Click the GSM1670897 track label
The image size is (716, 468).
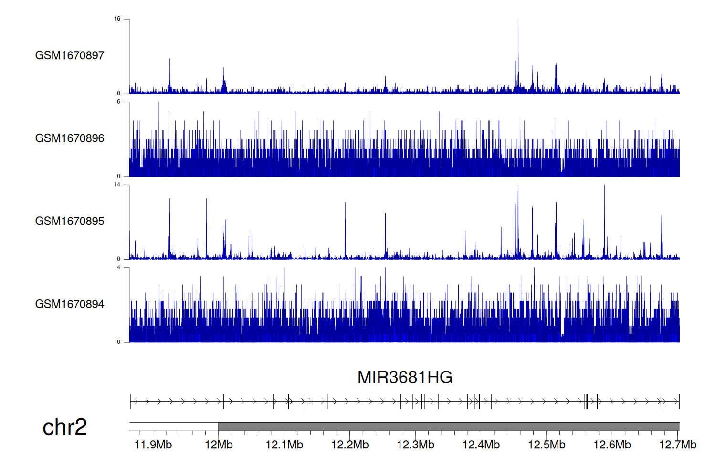coord(70,55)
